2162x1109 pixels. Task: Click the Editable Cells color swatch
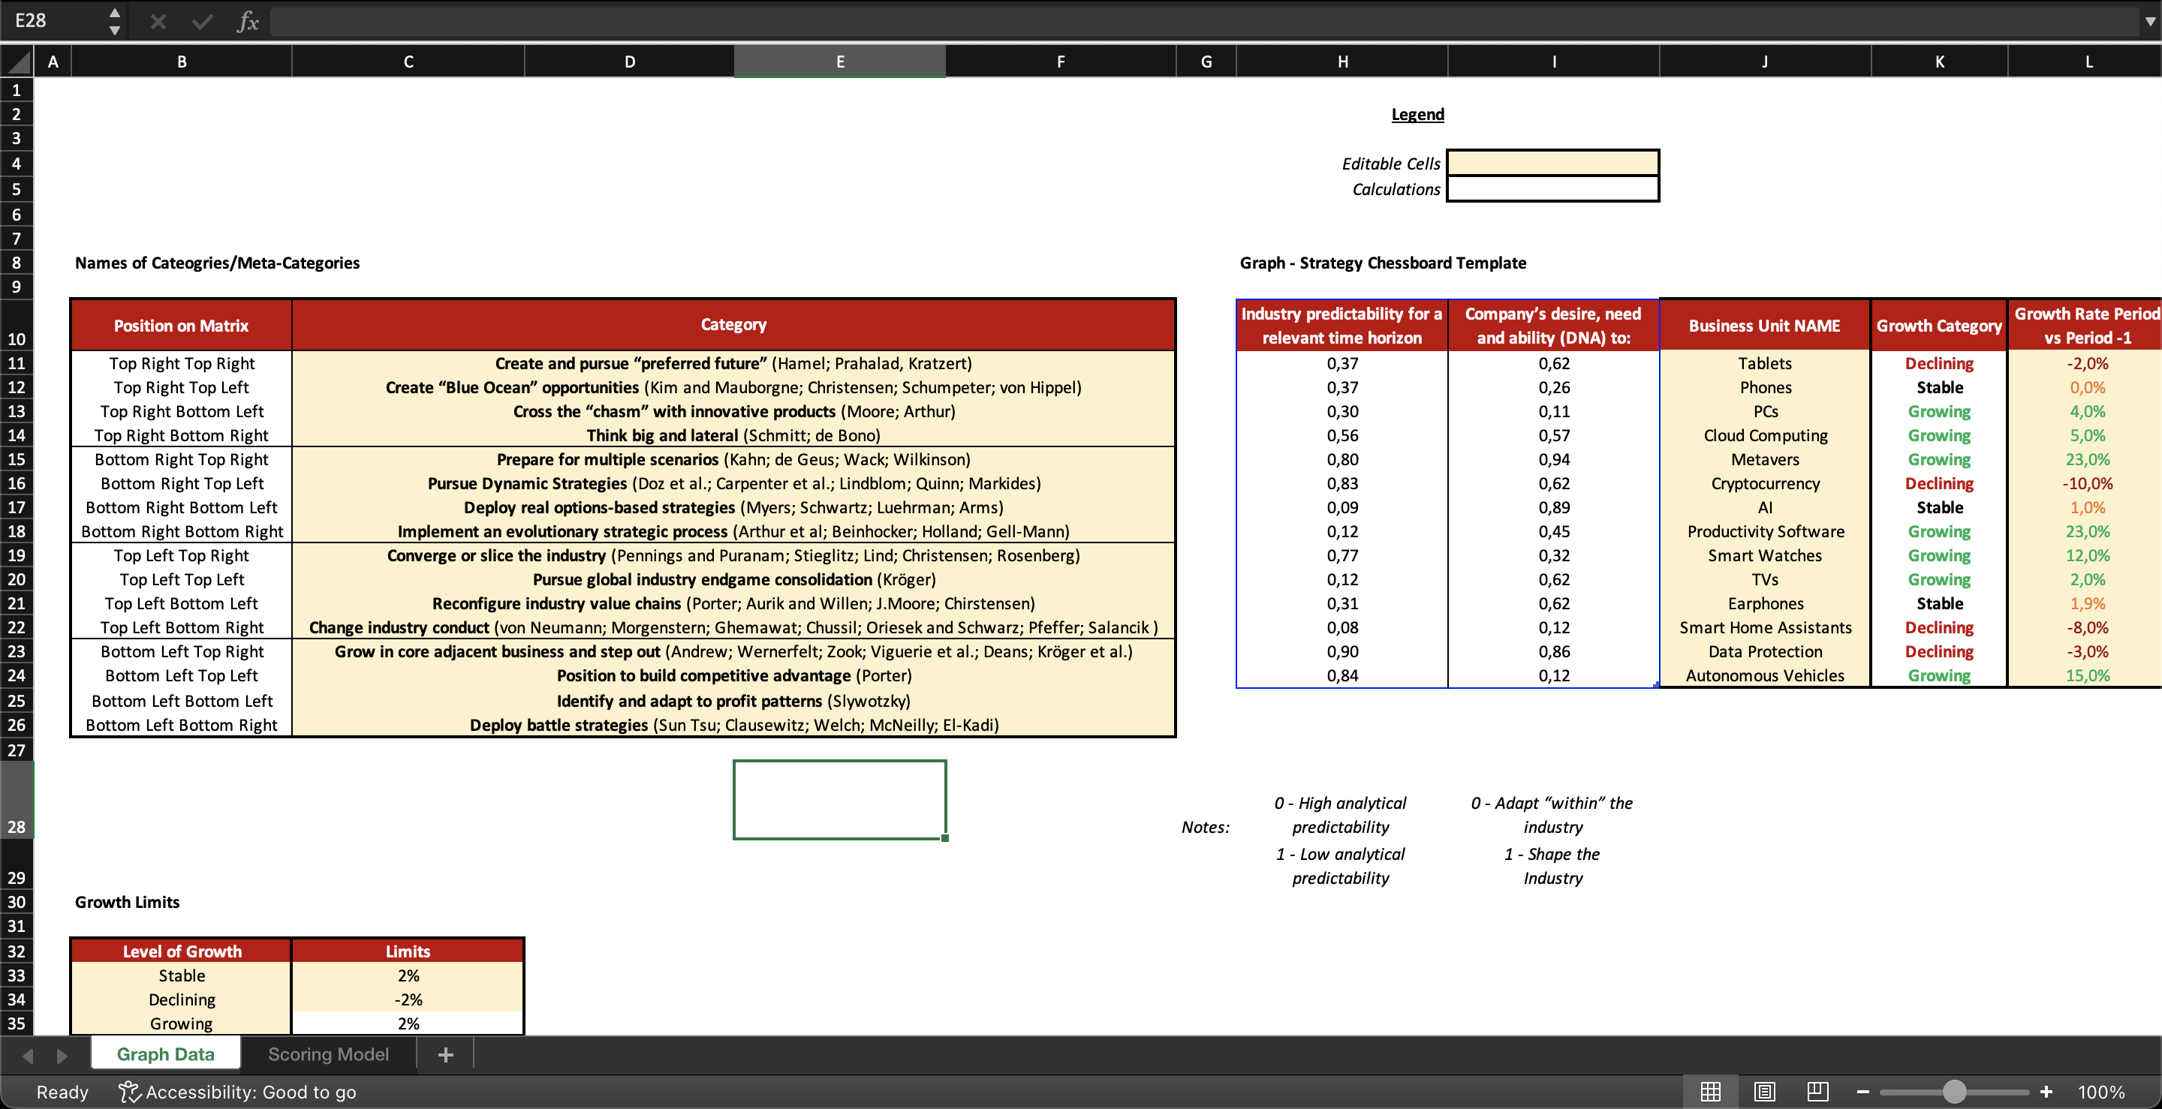tap(1552, 163)
